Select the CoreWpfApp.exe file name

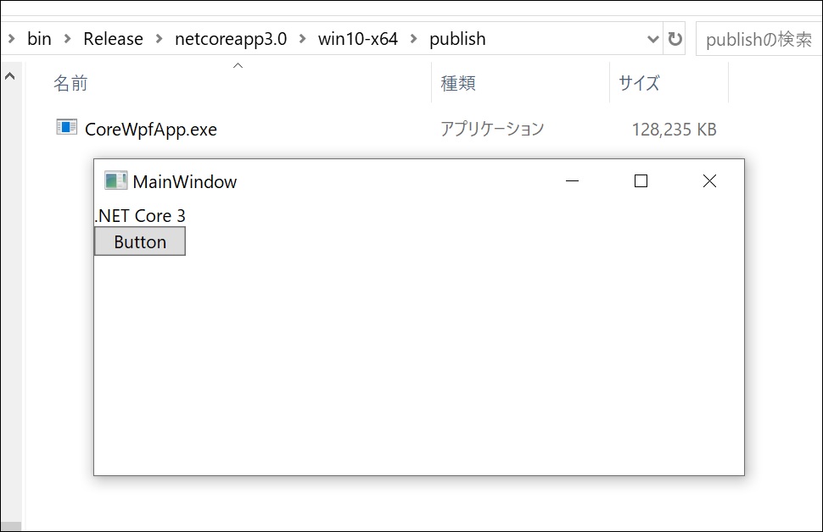click(151, 130)
